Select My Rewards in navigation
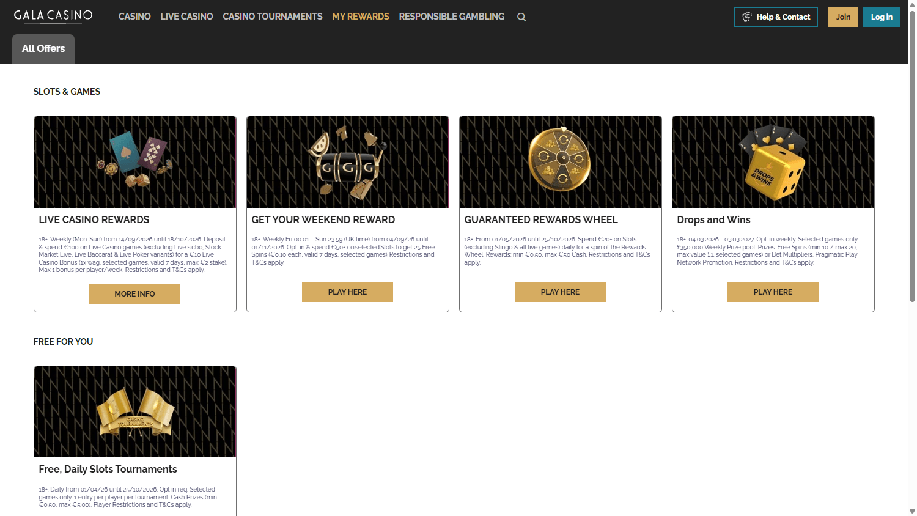917x516 pixels. point(361,17)
